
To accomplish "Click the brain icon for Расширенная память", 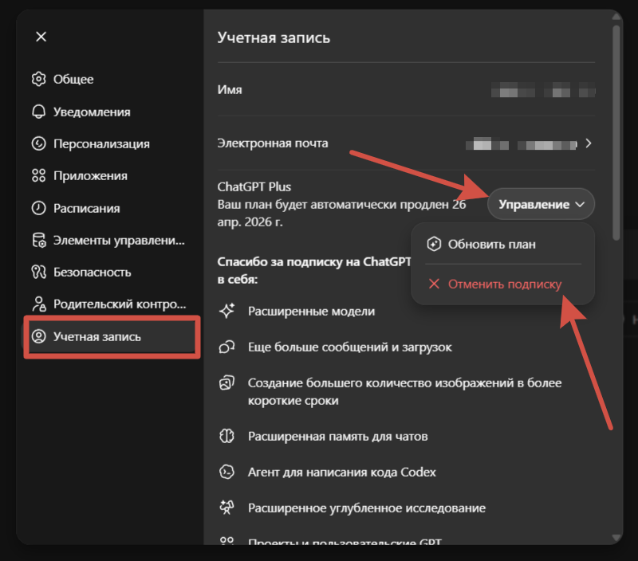I will 227,436.
